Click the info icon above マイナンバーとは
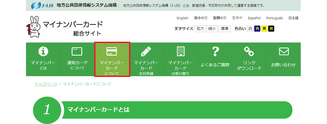 tap(43, 51)
